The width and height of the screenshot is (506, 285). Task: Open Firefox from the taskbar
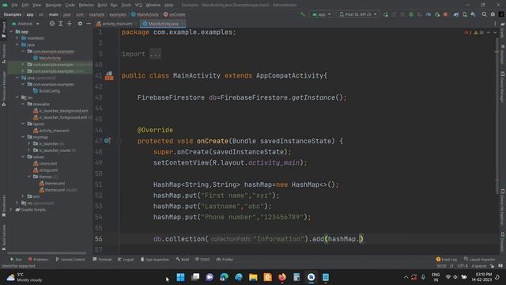[282, 277]
